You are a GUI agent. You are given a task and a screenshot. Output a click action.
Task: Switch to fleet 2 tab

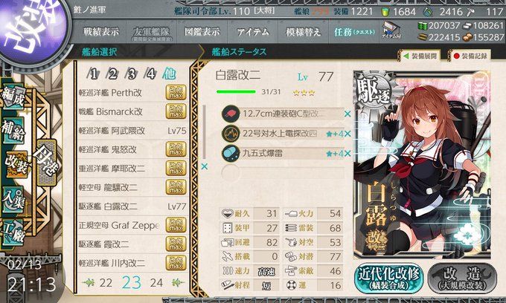pyautogui.click(x=112, y=74)
